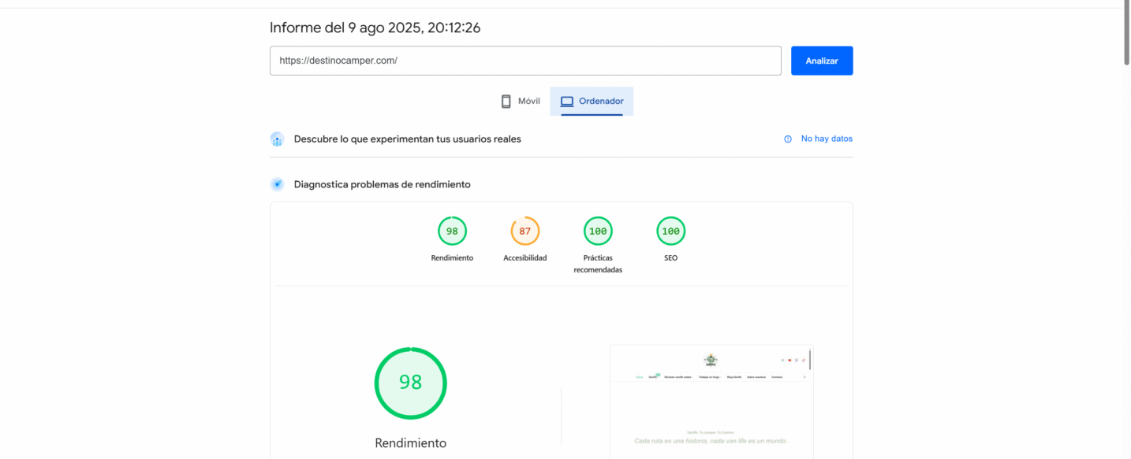The height and width of the screenshot is (459, 1131).
Task: Click the URL field with destinocamper.com
Action: 525,61
